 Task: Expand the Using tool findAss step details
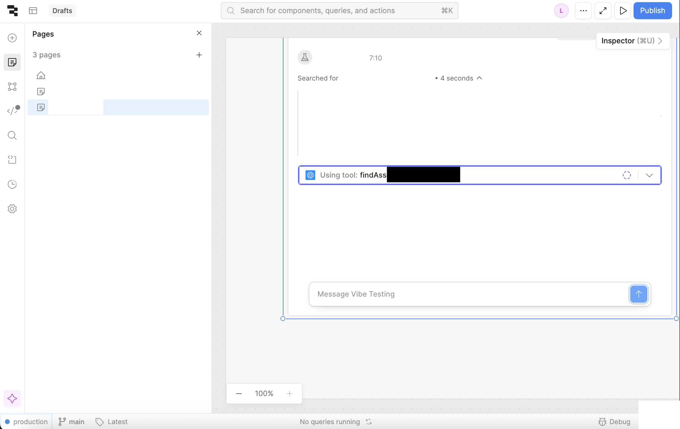click(649, 175)
